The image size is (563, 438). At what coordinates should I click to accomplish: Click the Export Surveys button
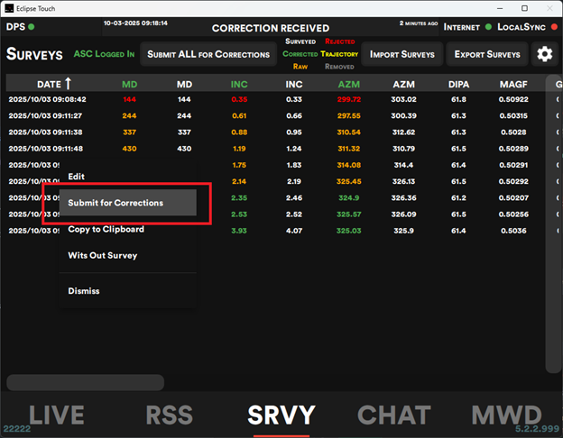tap(487, 54)
